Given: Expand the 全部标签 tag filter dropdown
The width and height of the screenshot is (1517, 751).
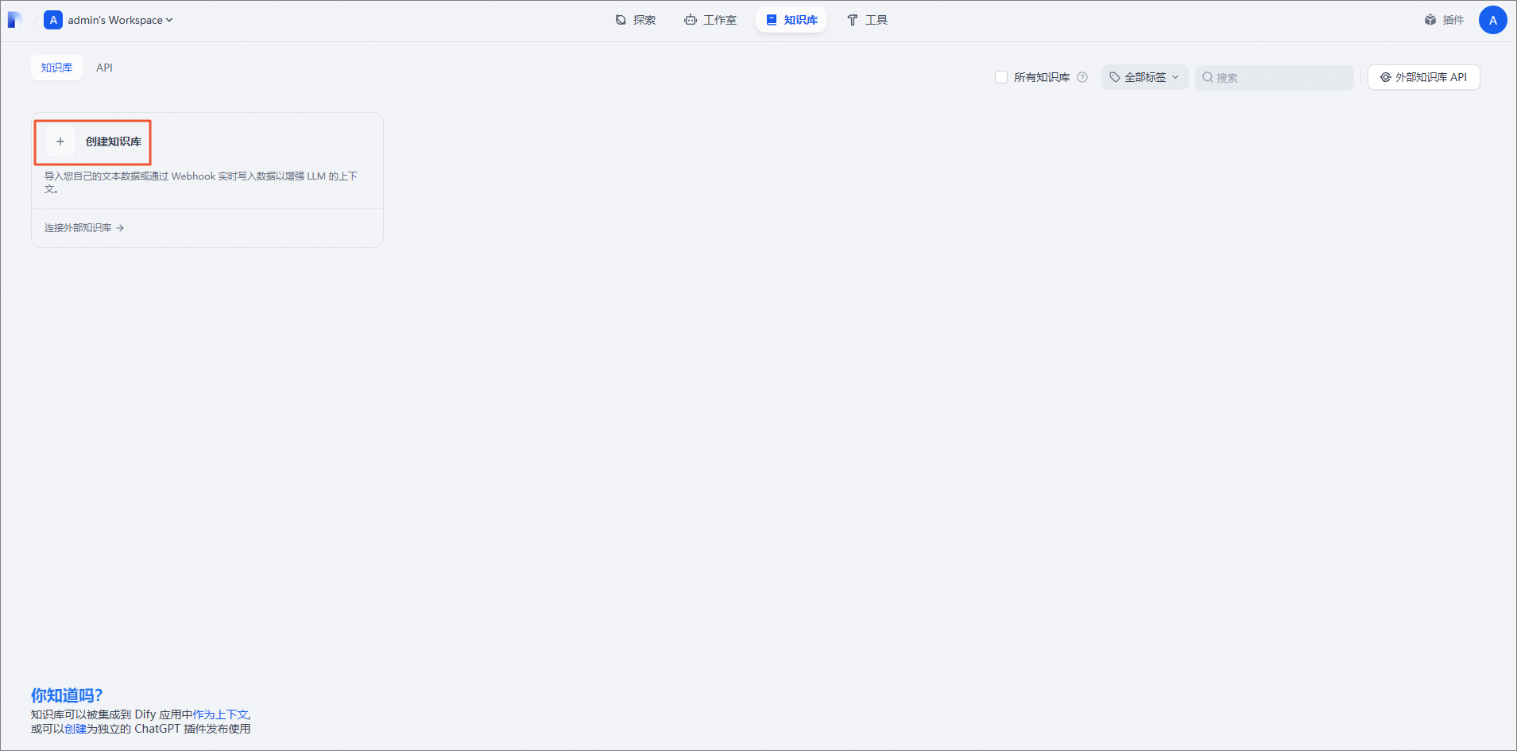Looking at the screenshot, I should (1144, 77).
